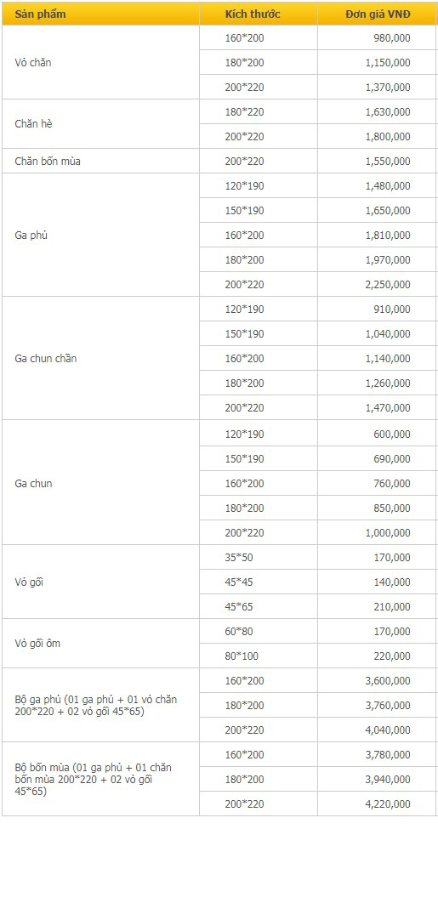This screenshot has width=438, height=903.
Task: Click the Vỏ gối product cell
Action: [101, 582]
